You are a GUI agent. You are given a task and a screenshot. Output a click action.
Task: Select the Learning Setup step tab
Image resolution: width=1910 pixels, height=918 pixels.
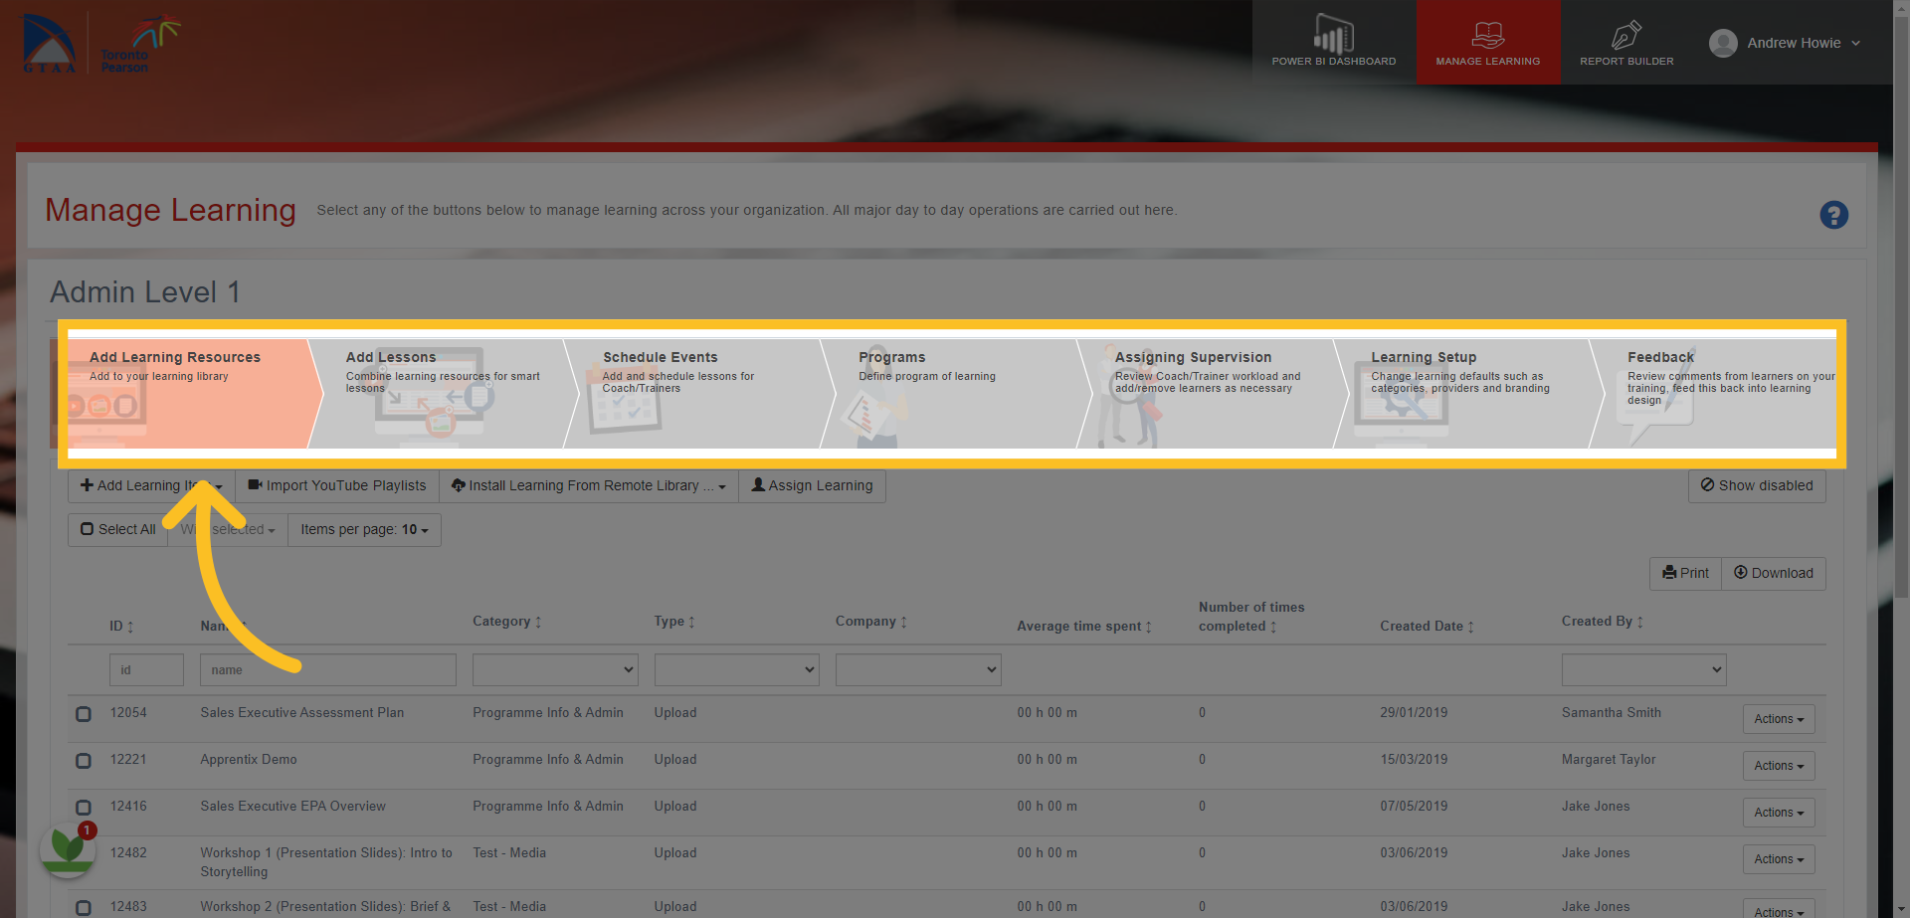pos(1467,394)
